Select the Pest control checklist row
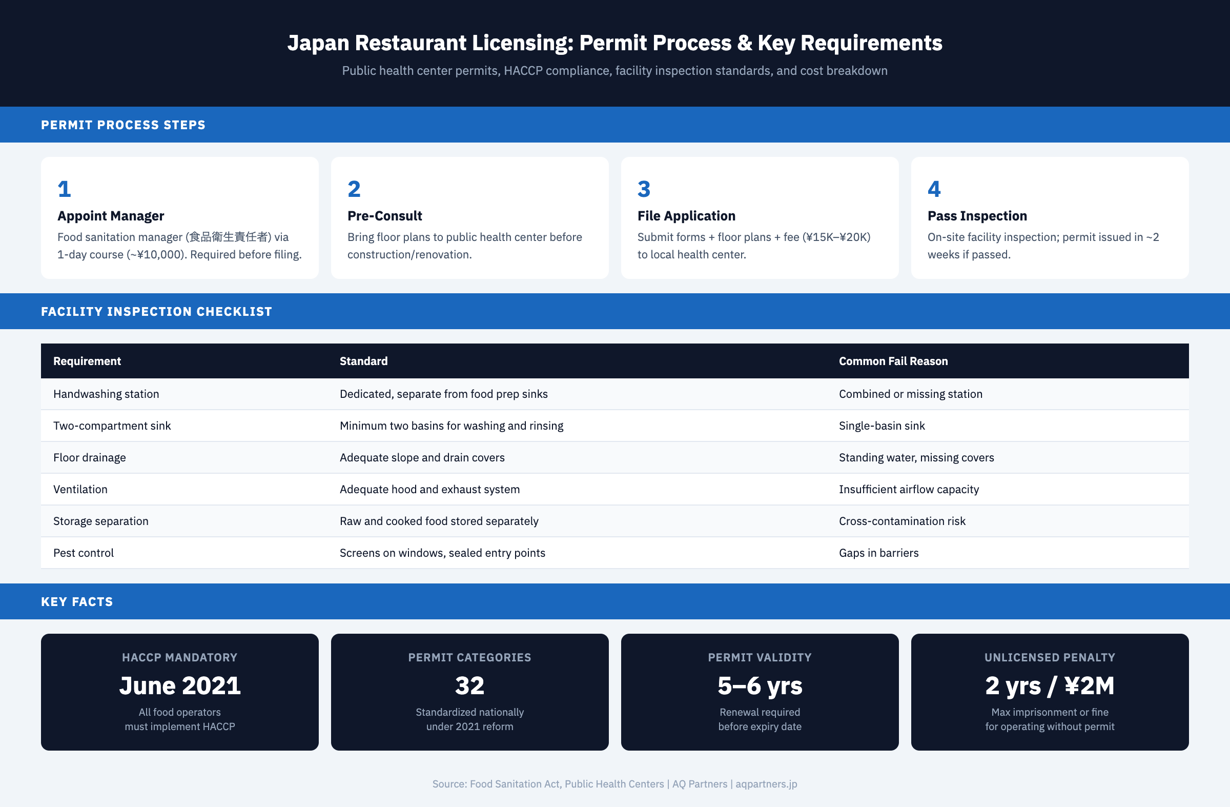Screen dimensions: 1230x807 coord(615,552)
